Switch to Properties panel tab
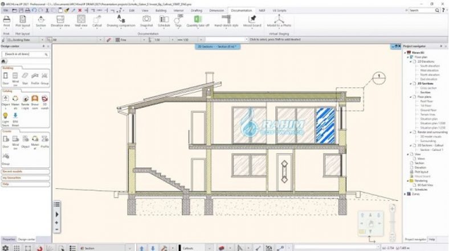Viewport: 449px width, 251px height. [x=9, y=239]
